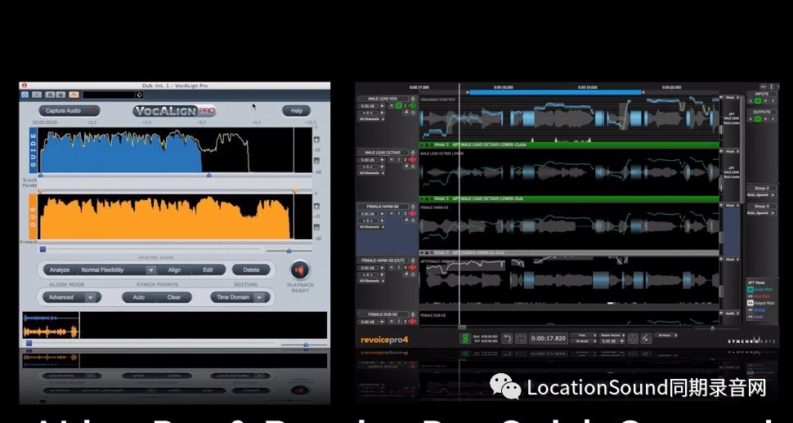Click the red speaker icon on MALE LEAD OCTAVE track
This screenshot has height=423, width=793.
point(412,160)
